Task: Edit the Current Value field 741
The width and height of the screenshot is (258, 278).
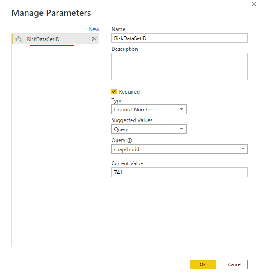Action: [180, 172]
